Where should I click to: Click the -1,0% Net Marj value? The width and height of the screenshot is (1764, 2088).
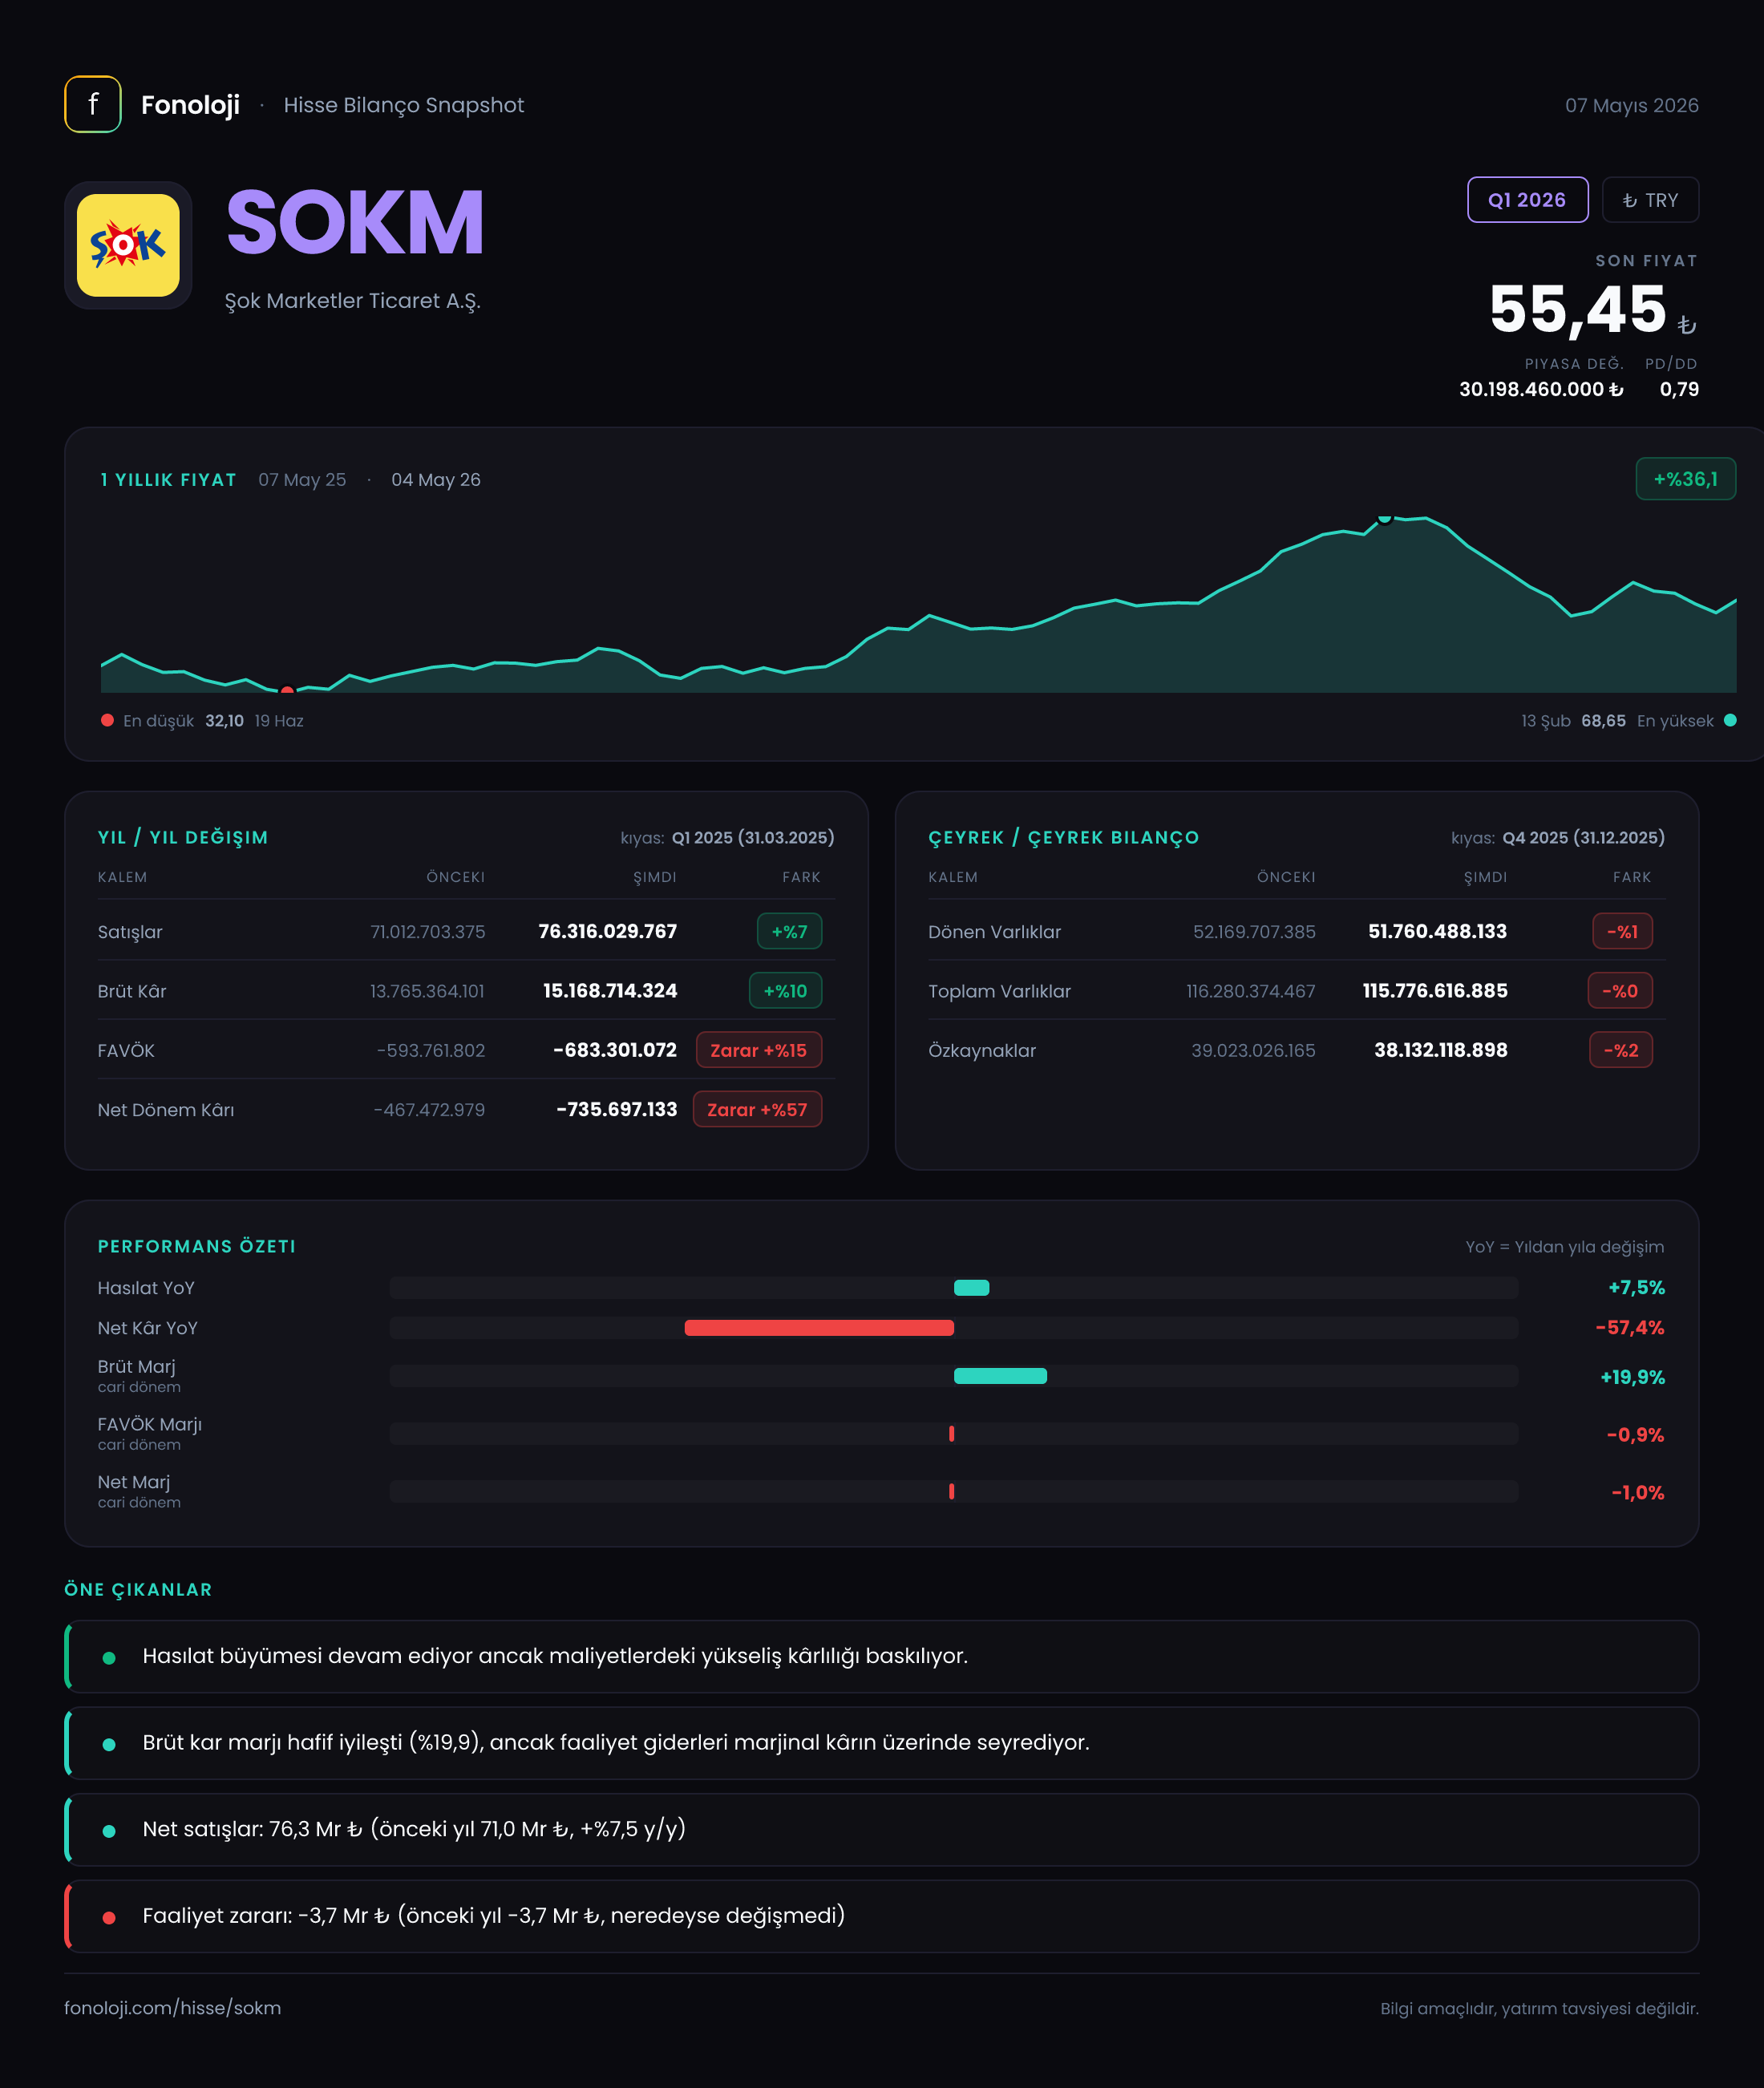1638,1492
